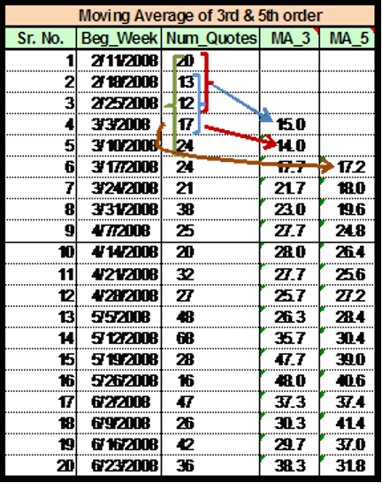Select Num_Quotes value '38' in row 8
Viewport: 382px width, 483px height.
pos(210,210)
